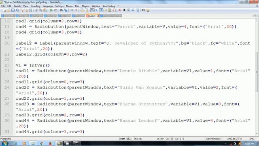Open the Edit menu
The width and height of the screenshot is (259, 146).
tap(9, 6)
